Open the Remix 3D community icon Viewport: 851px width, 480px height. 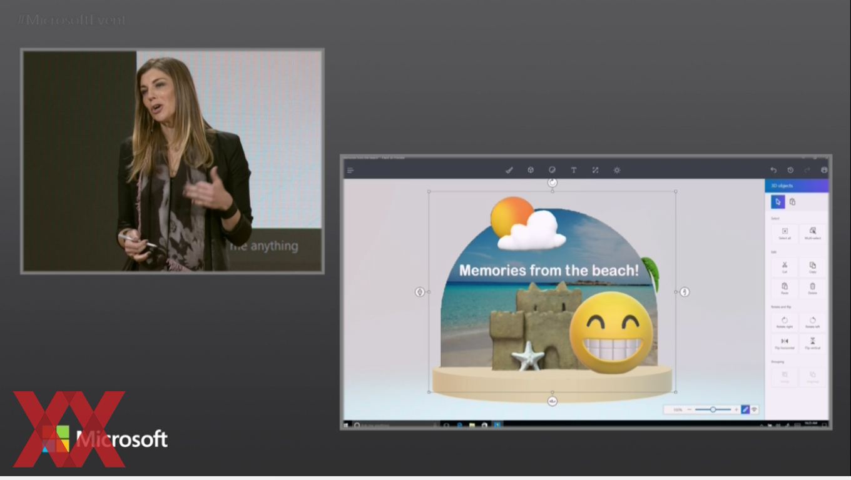tap(824, 170)
